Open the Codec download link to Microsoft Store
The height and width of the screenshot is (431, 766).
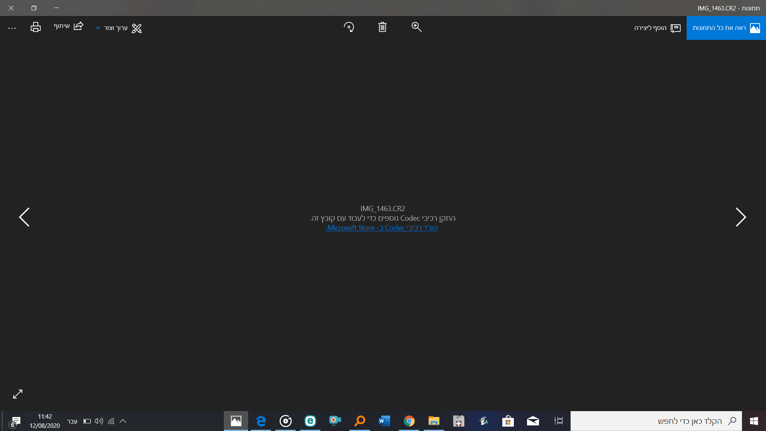tap(381, 228)
